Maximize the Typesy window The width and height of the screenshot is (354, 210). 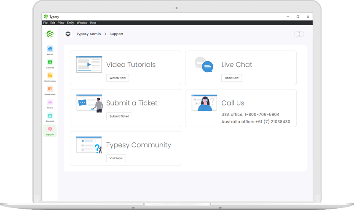298,17
